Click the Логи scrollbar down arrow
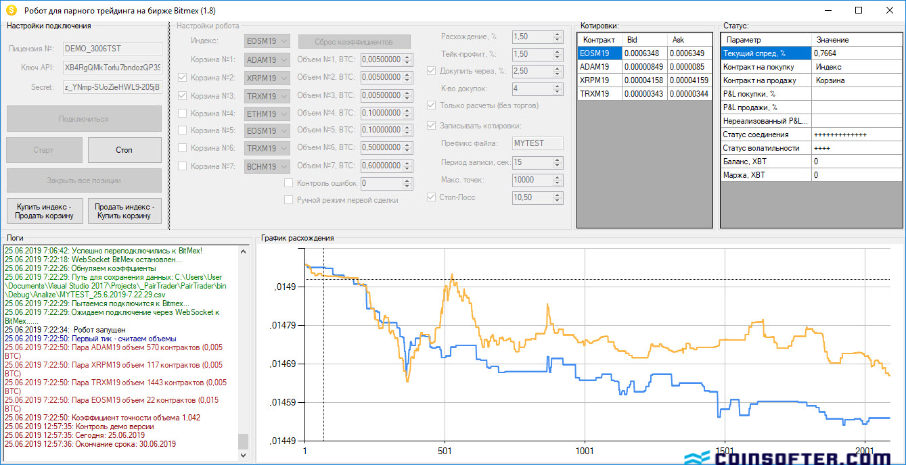This screenshot has height=465, width=906. click(244, 456)
